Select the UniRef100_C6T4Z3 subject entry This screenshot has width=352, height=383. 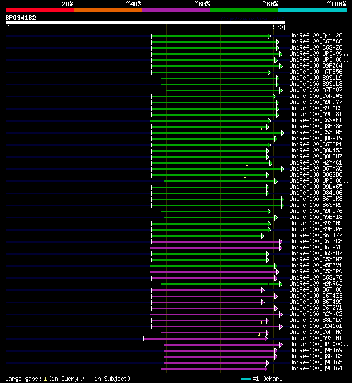coord(316,296)
